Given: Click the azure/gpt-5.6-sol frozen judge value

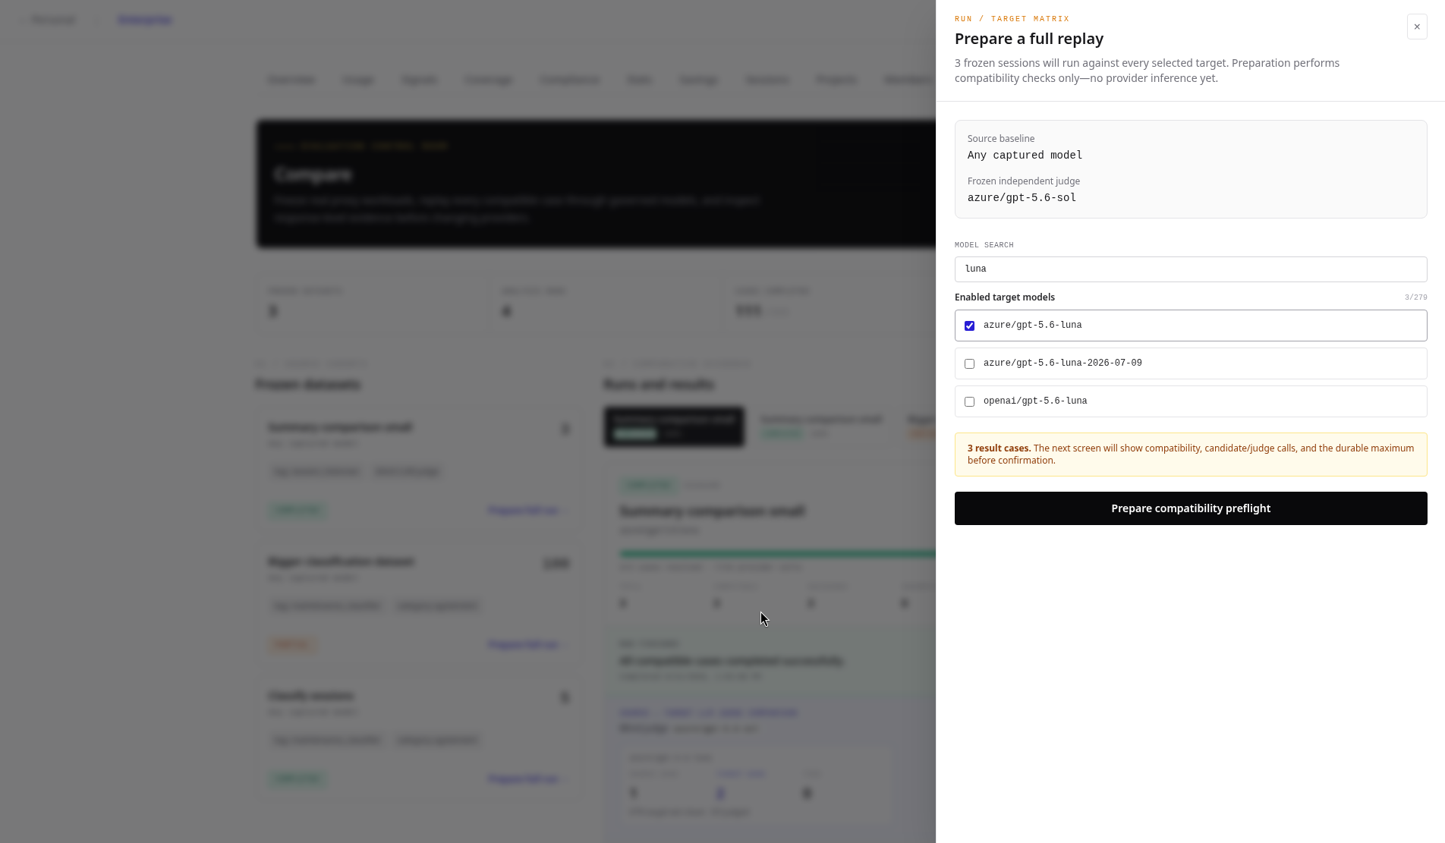Looking at the screenshot, I should (1022, 197).
